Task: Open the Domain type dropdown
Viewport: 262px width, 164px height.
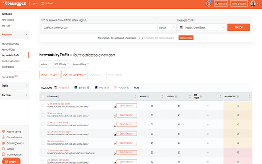Action: tap(167, 27)
